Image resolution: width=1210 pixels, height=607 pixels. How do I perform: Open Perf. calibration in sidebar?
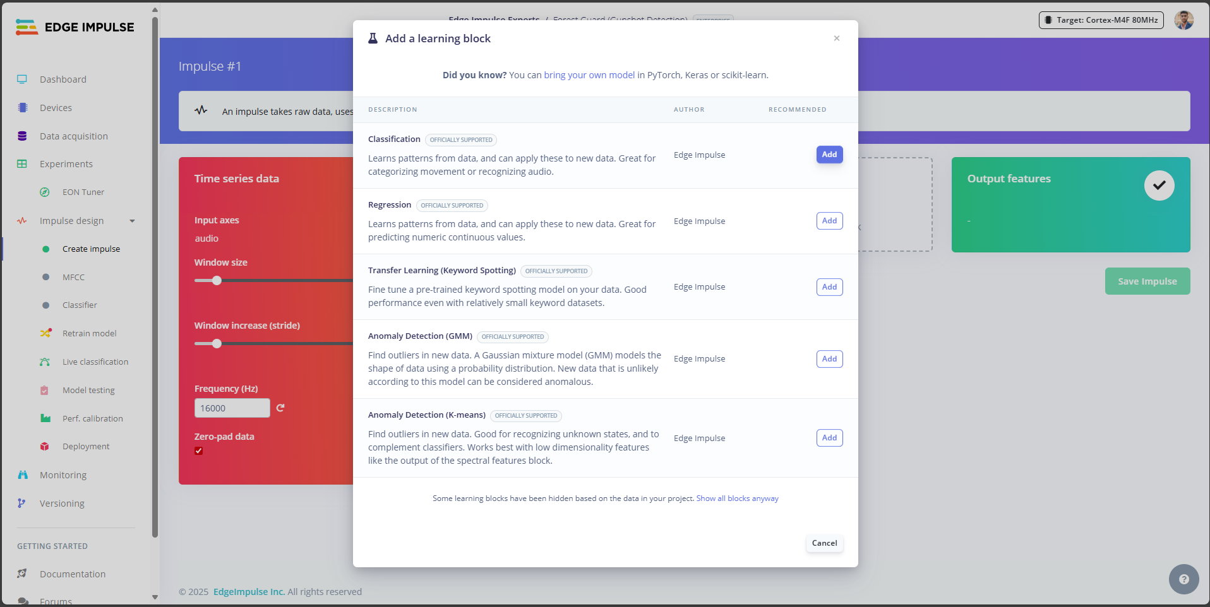coord(92,418)
